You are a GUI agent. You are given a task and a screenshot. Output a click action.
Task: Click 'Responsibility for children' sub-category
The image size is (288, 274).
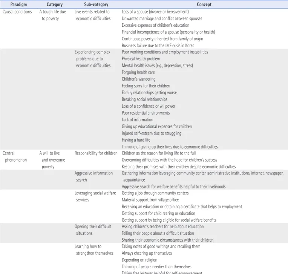(x=96, y=153)
